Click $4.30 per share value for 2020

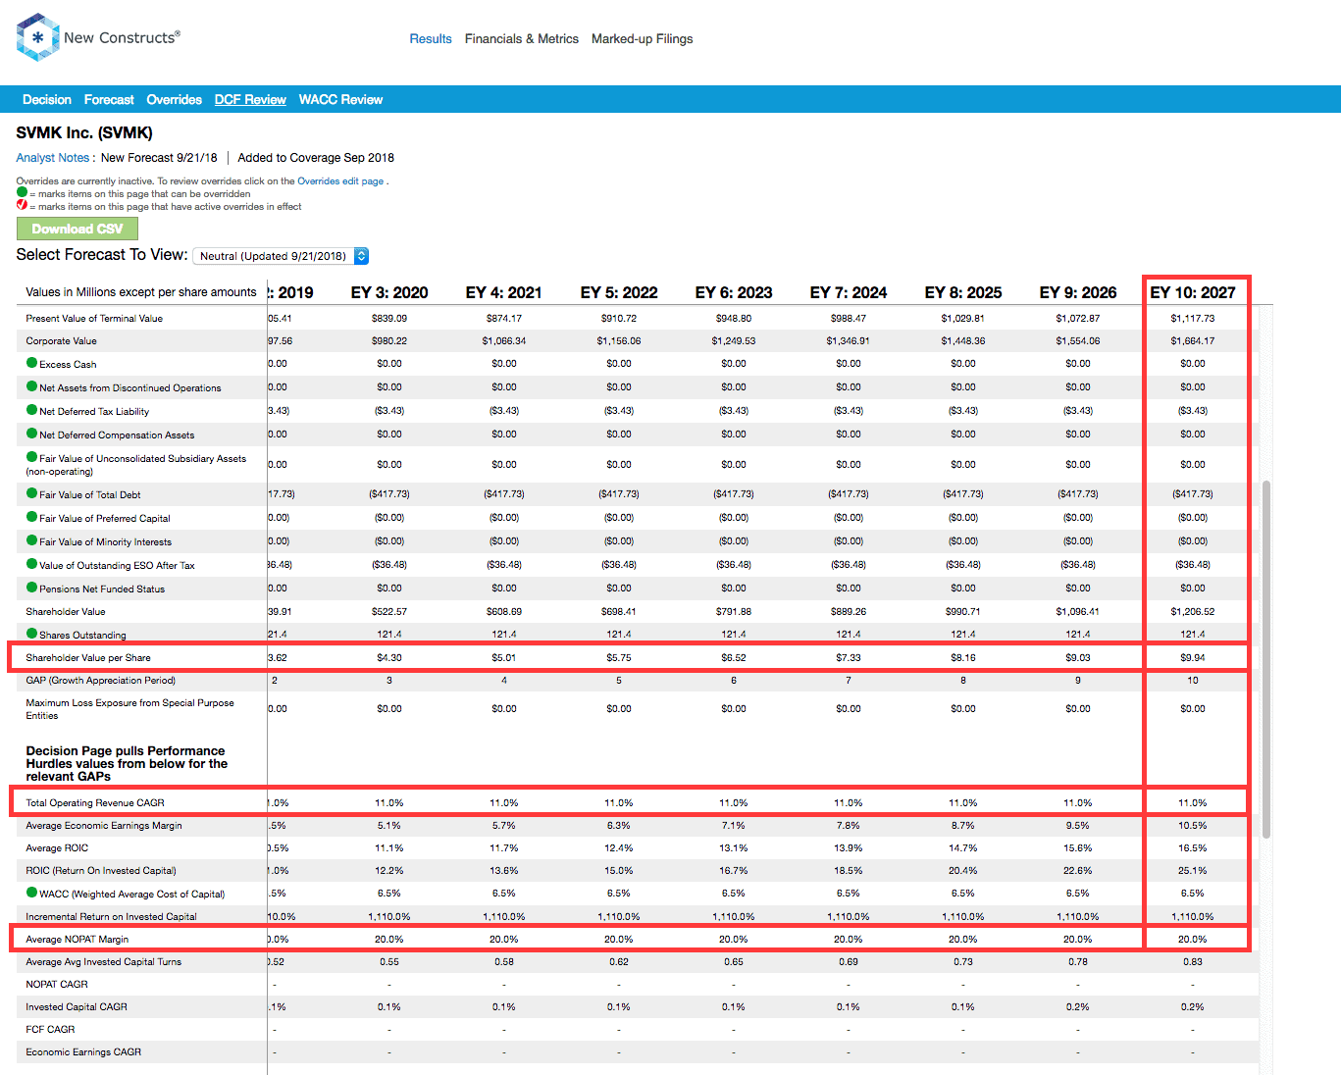pyautogui.click(x=389, y=657)
